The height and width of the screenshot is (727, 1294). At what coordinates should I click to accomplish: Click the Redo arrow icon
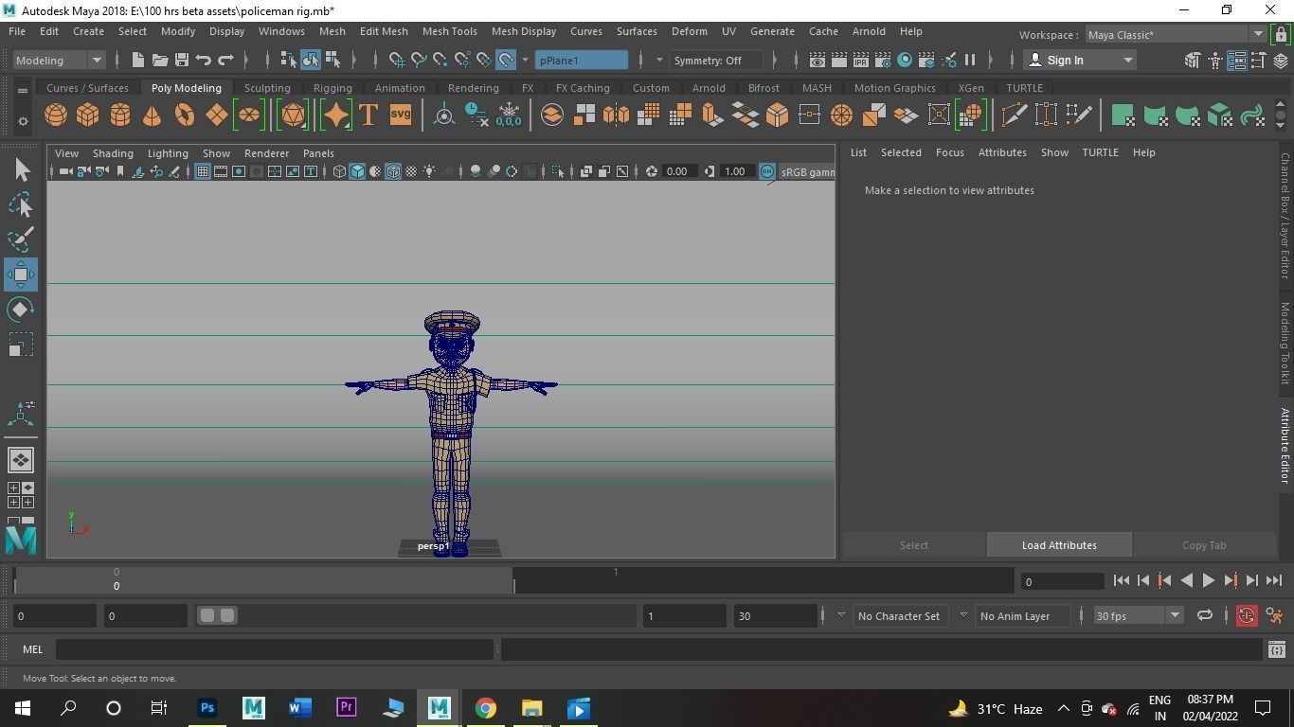[225, 60]
